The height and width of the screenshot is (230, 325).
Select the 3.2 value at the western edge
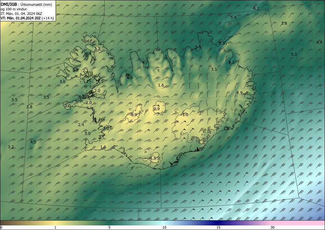point(11,147)
